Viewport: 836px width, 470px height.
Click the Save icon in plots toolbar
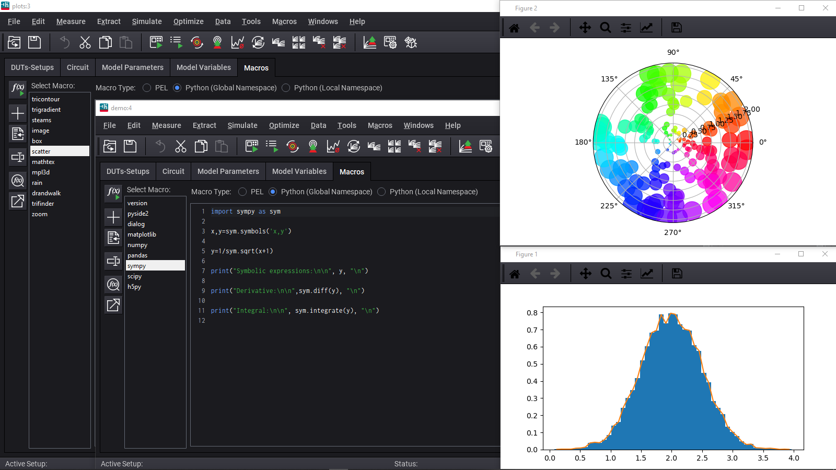[34, 42]
